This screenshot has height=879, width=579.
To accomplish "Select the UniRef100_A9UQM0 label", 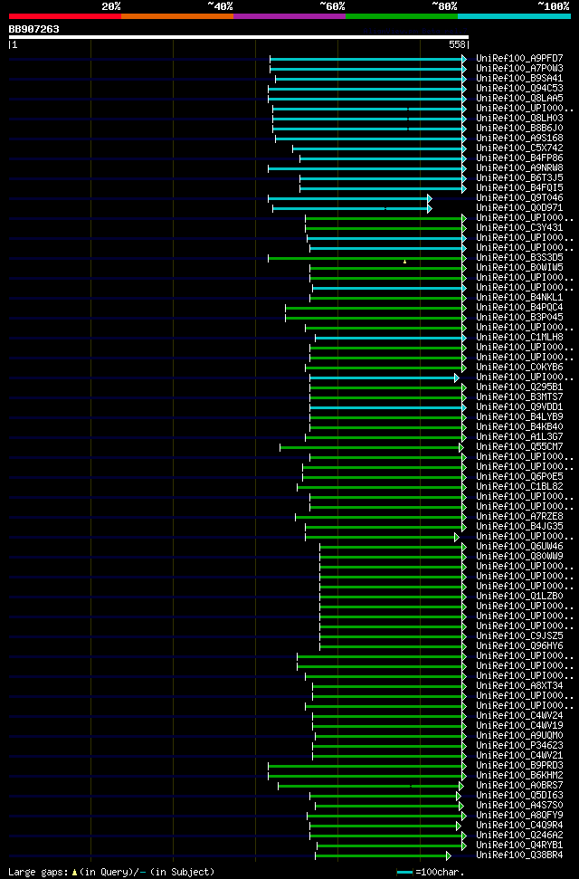I will point(519,736).
